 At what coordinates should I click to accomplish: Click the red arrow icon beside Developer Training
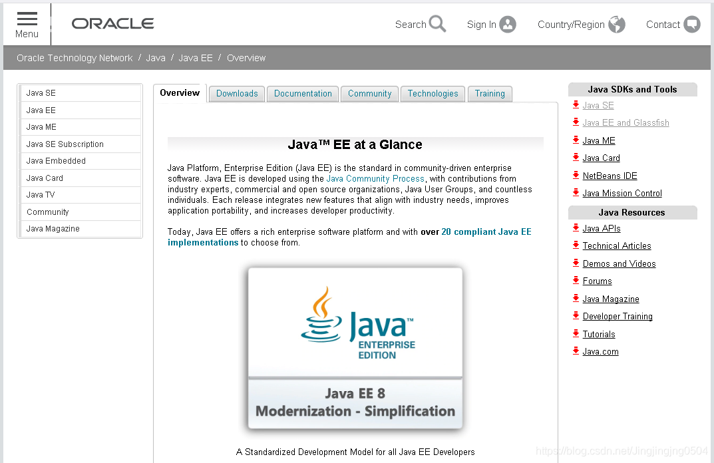click(x=576, y=315)
